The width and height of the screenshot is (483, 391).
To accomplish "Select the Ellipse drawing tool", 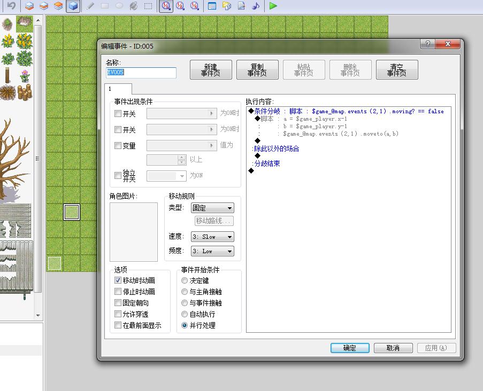I will [119, 5].
